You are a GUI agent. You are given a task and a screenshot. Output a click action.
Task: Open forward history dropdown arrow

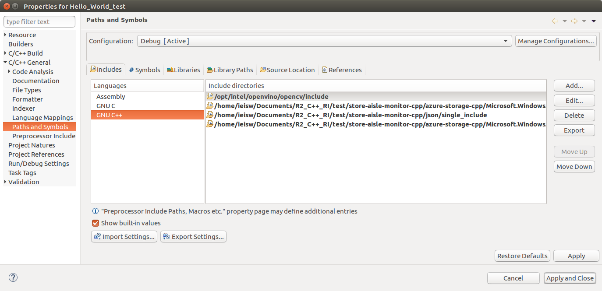[x=584, y=21]
